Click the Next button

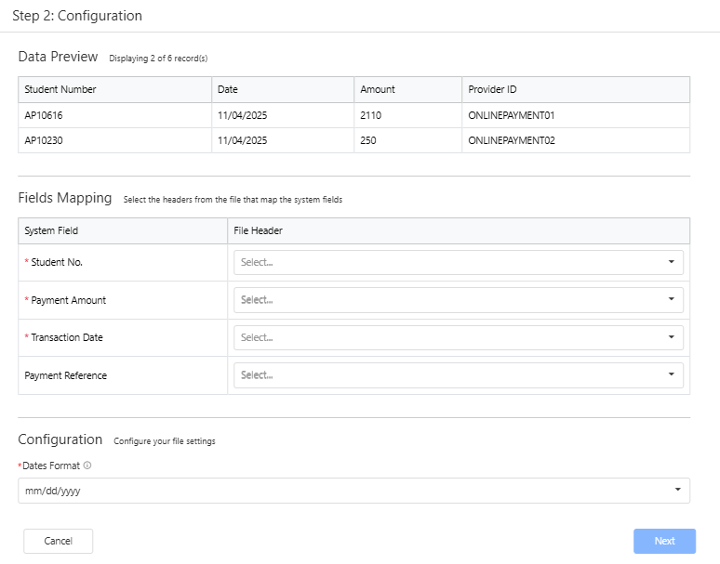pos(664,541)
